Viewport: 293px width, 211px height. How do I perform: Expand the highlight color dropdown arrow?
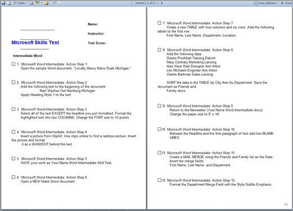point(42,3)
